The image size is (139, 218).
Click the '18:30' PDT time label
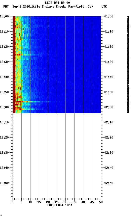click(x=4, y=62)
